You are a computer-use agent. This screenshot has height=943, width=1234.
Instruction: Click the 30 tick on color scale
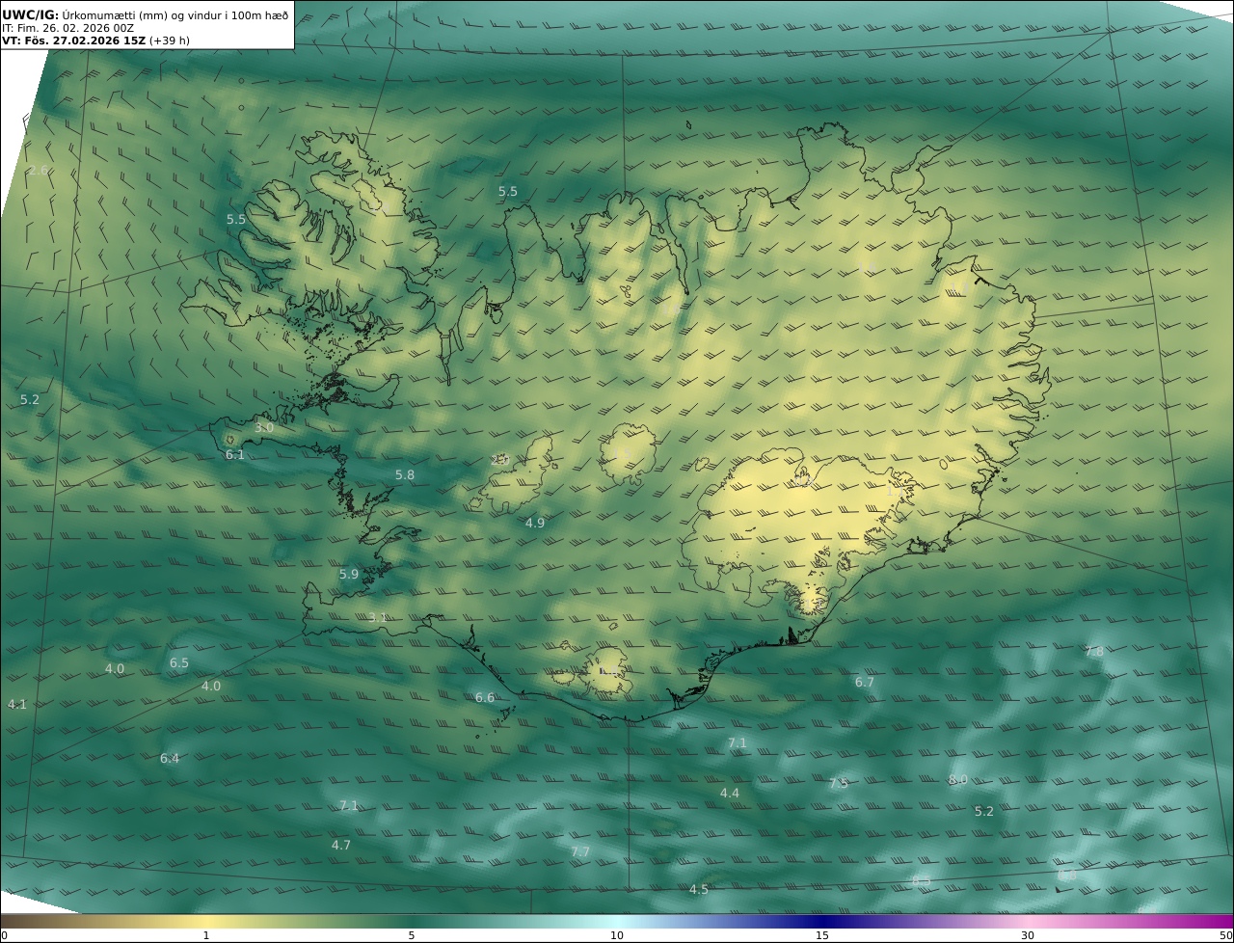tap(1028, 934)
